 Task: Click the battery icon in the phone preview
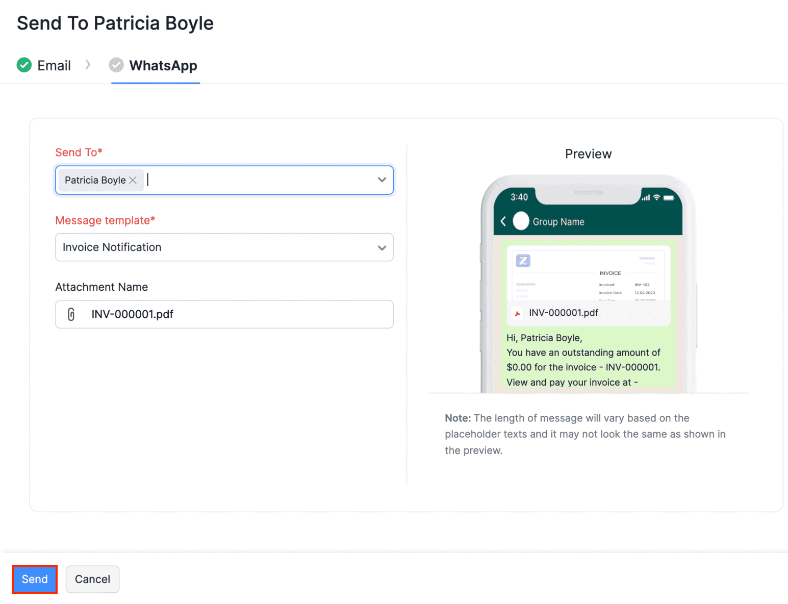point(669,198)
